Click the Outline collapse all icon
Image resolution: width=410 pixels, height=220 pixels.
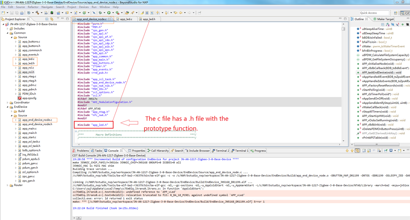coord(383,24)
